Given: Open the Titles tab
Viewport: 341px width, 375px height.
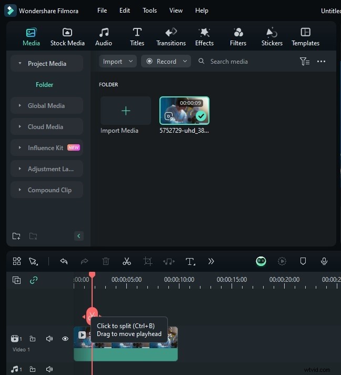Looking at the screenshot, I should coord(137,37).
